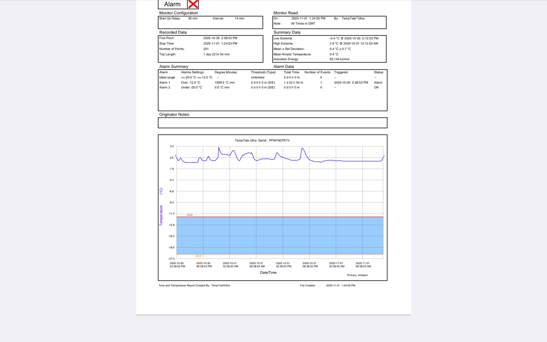The image size is (547, 342).
Task: Click the blue shaded ideal range area
Action: [279, 235]
